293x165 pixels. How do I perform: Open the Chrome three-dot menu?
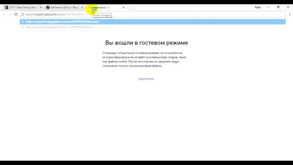(289, 14)
